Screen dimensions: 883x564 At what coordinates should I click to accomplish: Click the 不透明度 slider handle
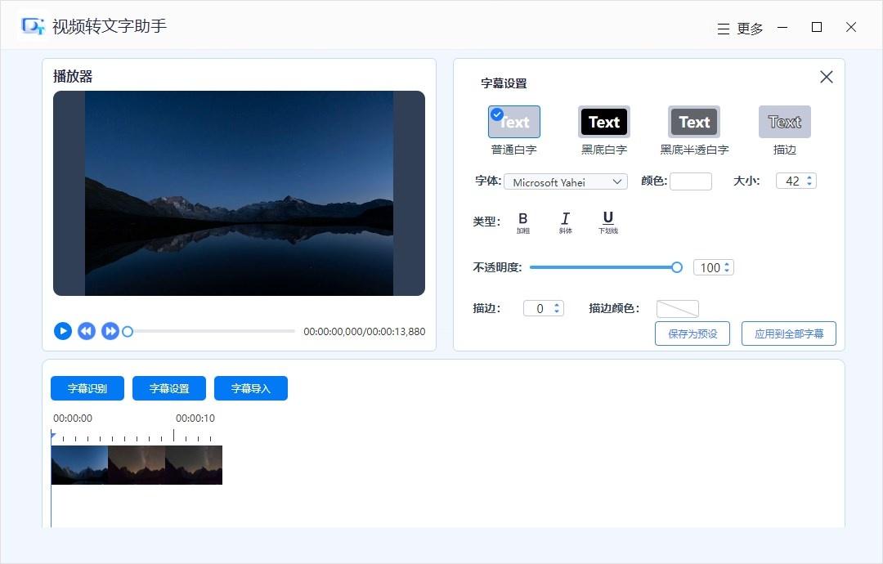[677, 267]
